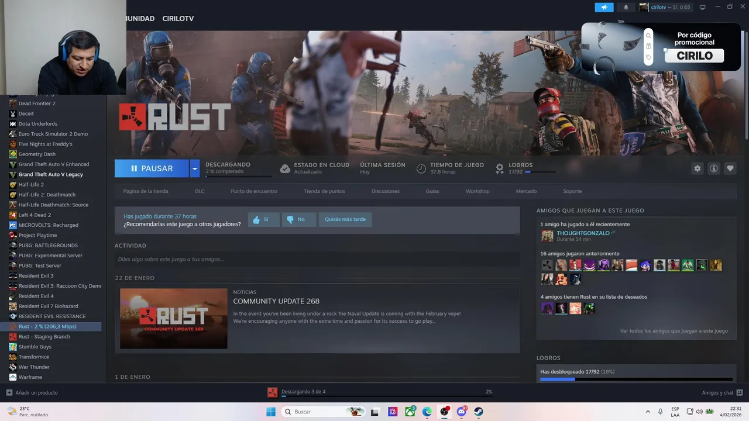
Task: Open the Guías tab
Action: click(432, 191)
